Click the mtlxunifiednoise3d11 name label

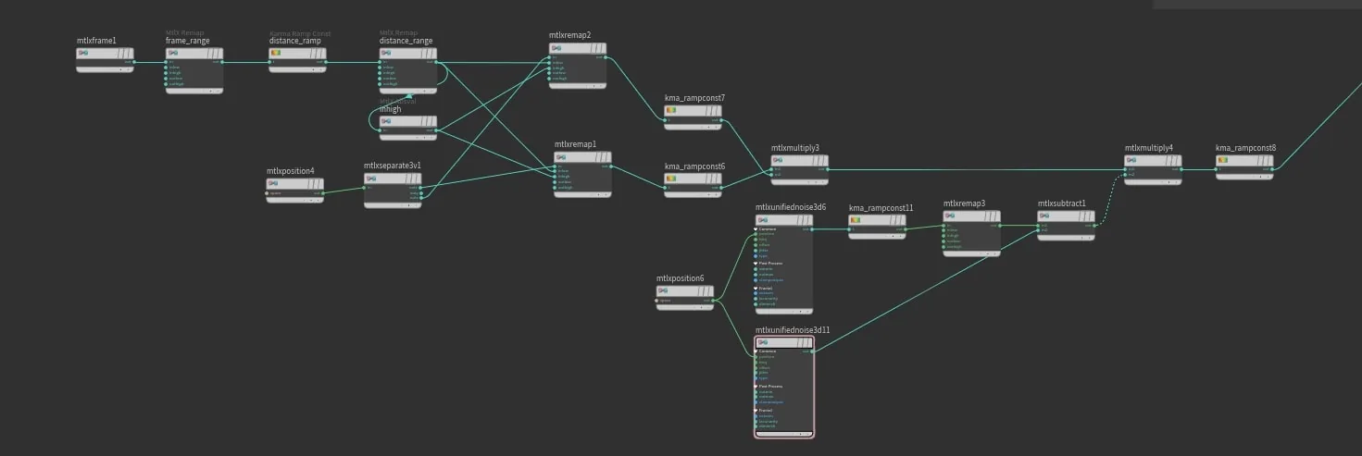point(793,329)
